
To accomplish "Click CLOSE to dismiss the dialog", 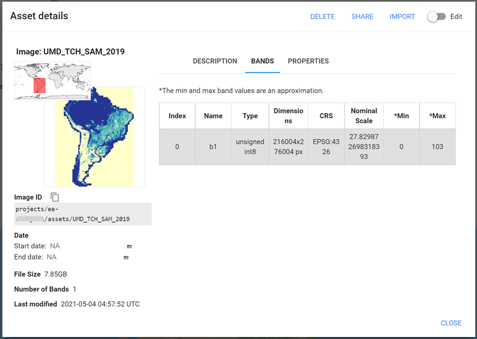I will pos(450,323).
